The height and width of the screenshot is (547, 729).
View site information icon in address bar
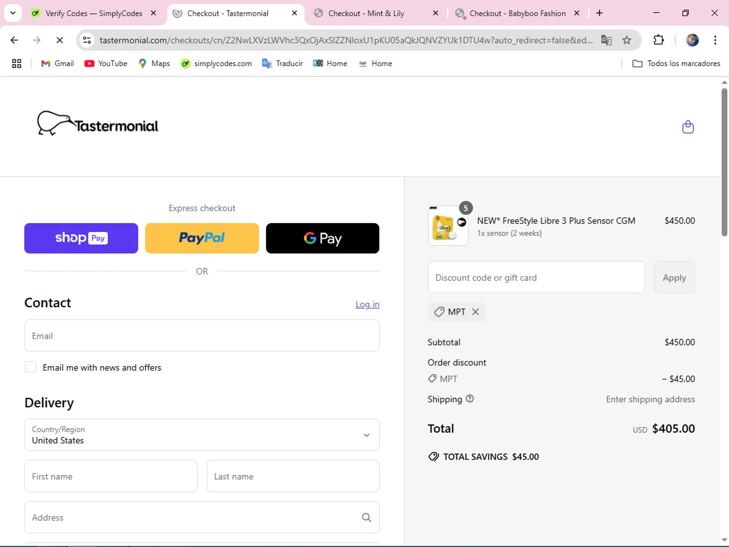point(87,40)
